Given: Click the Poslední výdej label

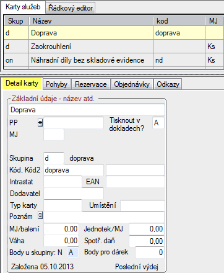Looking at the screenshot, I should point(137,267).
